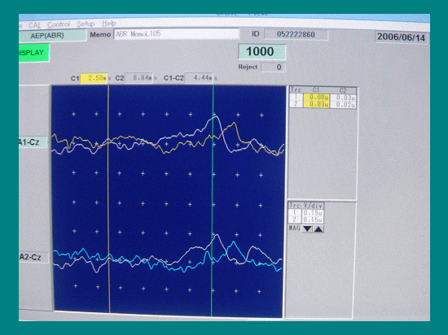The width and height of the screenshot is (448, 335).
Task: Open the Setup menu
Action: click(x=86, y=24)
